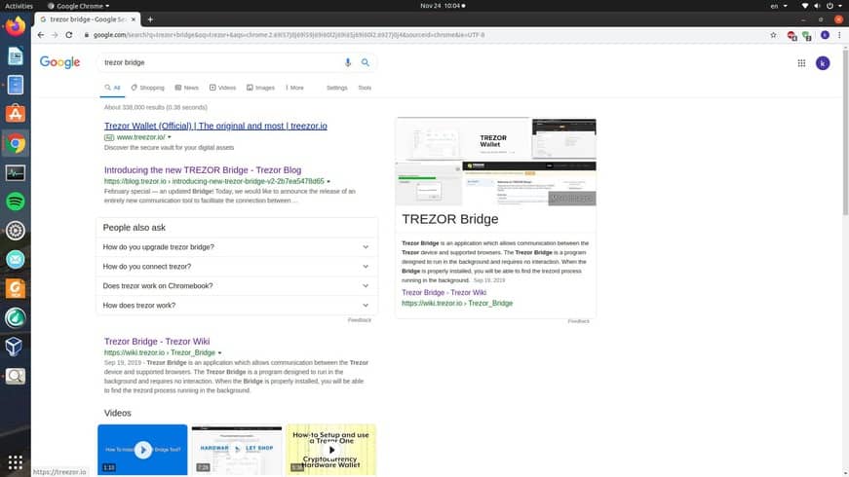Open search Tools
Screen dimensions: 849x477
point(365,88)
